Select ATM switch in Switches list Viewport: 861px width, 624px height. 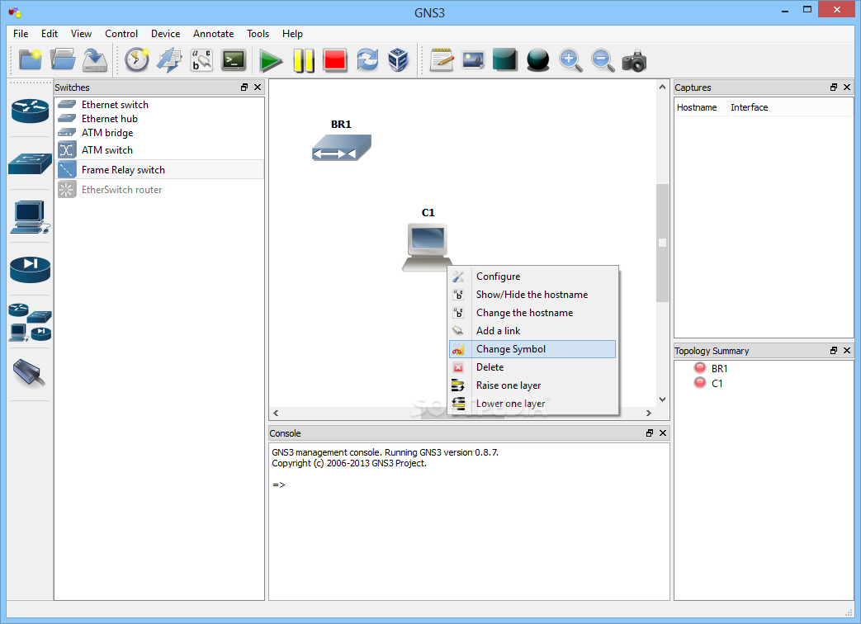coord(159,150)
